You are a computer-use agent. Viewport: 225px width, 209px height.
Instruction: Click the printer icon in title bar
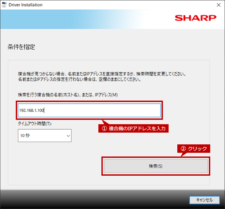coord(4,5)
